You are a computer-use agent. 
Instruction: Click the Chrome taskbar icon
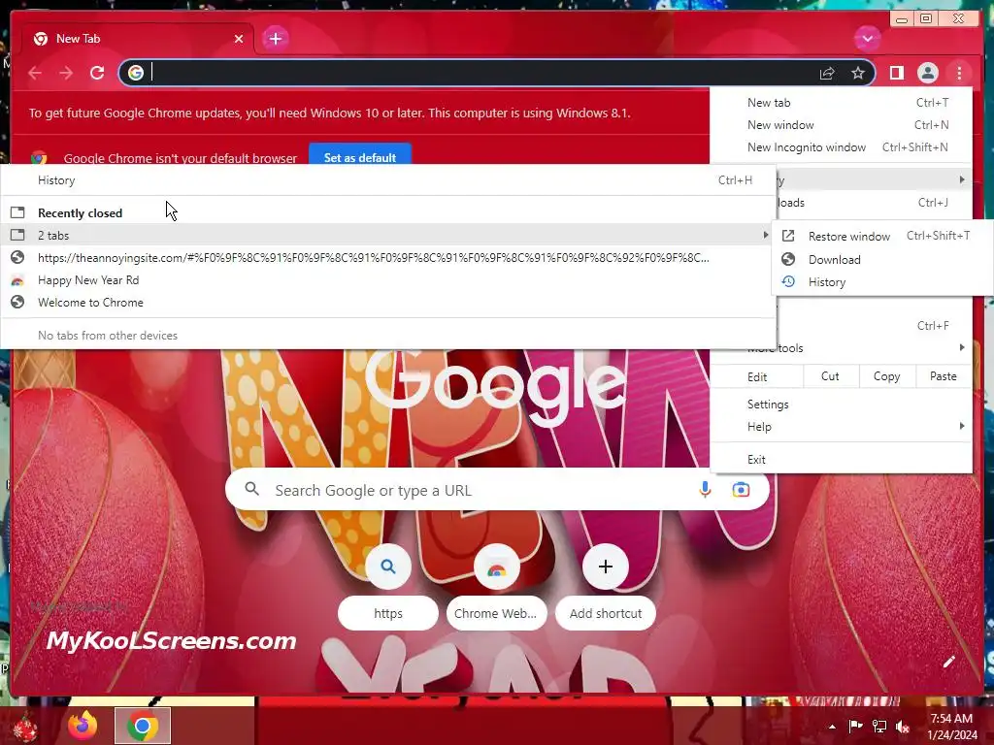pyautogui.click(x=143, y=726)
